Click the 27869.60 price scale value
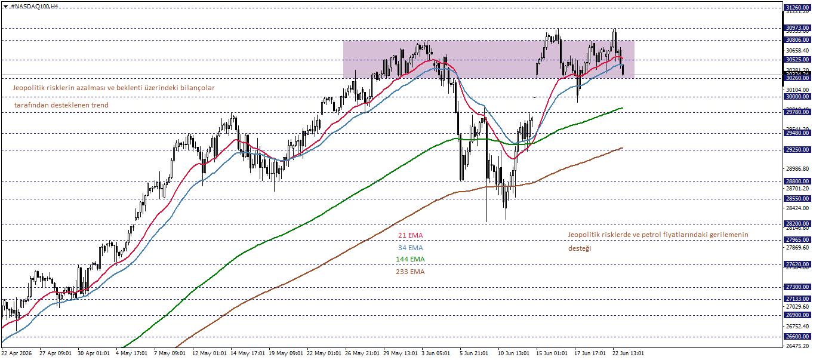Viewport: 813px width, 360px height. (x=797, y=247)
